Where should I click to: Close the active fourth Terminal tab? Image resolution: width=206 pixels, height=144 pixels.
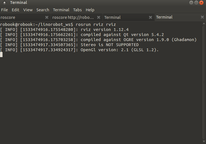click(x=202, y=17)
